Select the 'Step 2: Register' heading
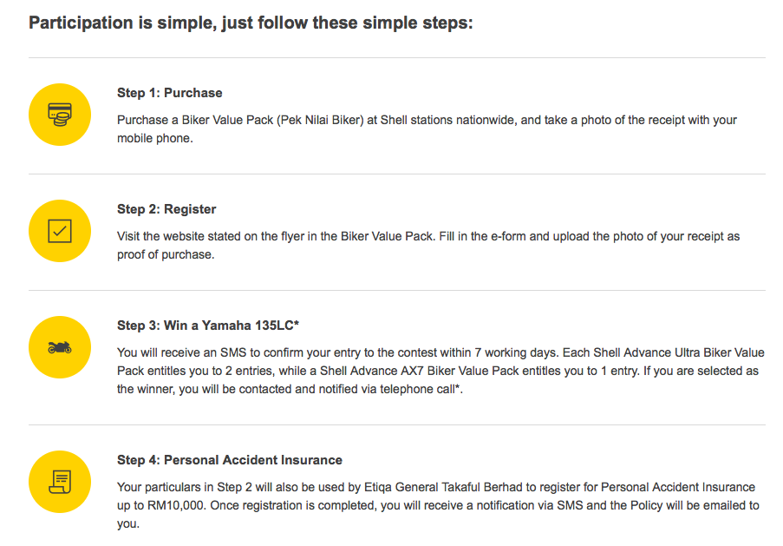The image size is (783, 546). 166,209
